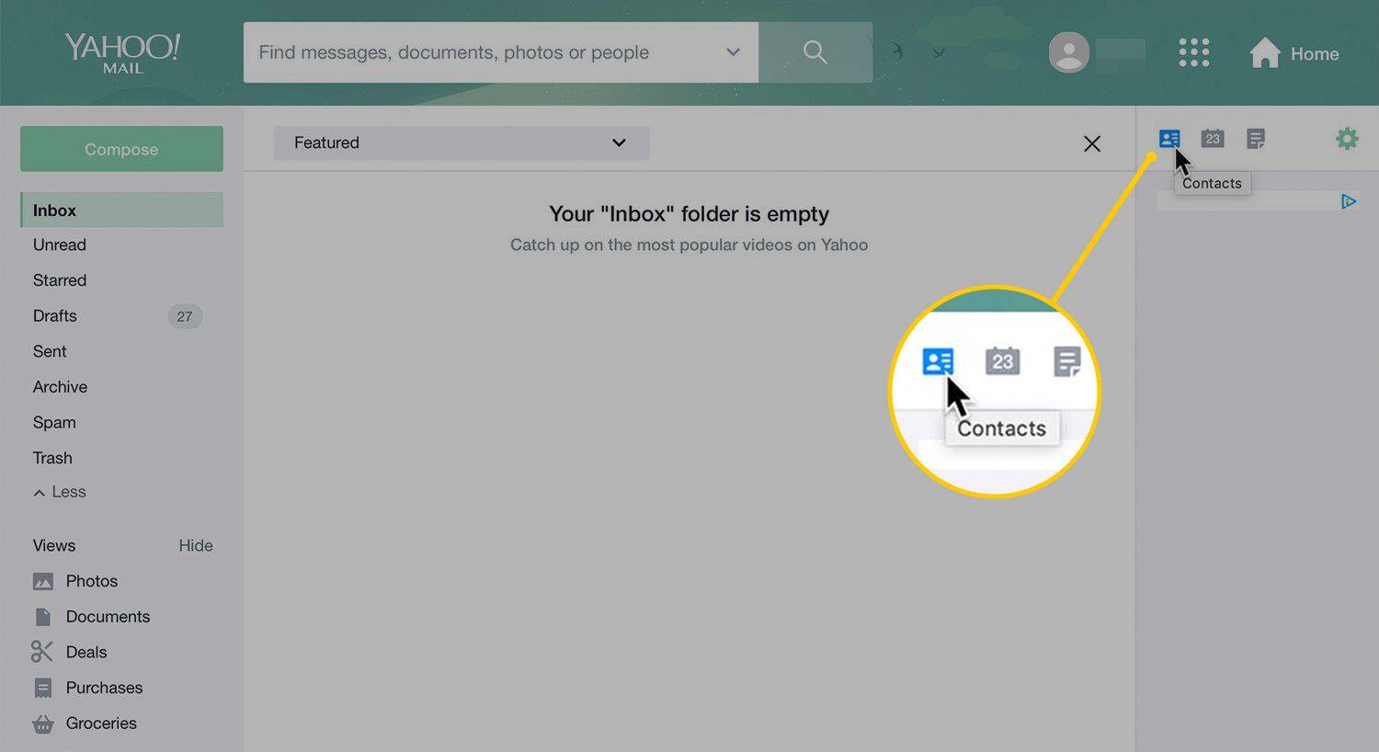1379x752 pixels.
Task: Click Hide next to Views
Action: [x=196, y=546]
